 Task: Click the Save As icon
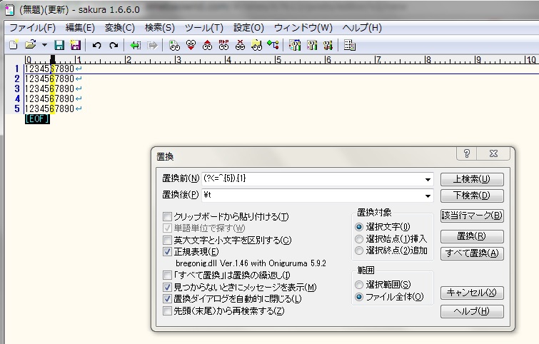75,45
